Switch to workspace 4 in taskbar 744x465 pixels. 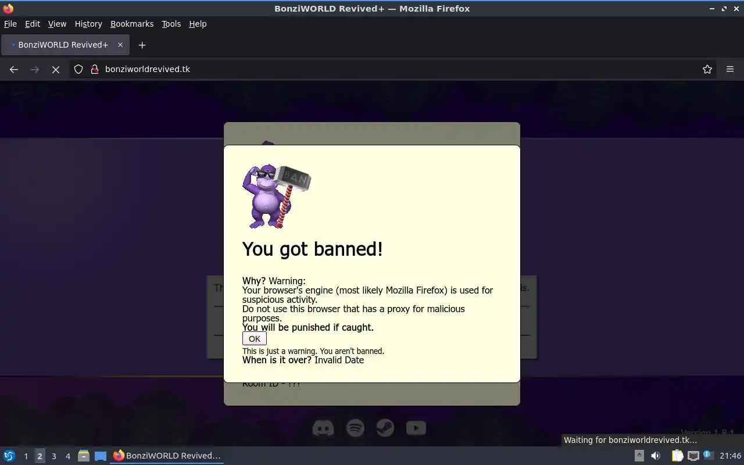(x=67, y=456)
